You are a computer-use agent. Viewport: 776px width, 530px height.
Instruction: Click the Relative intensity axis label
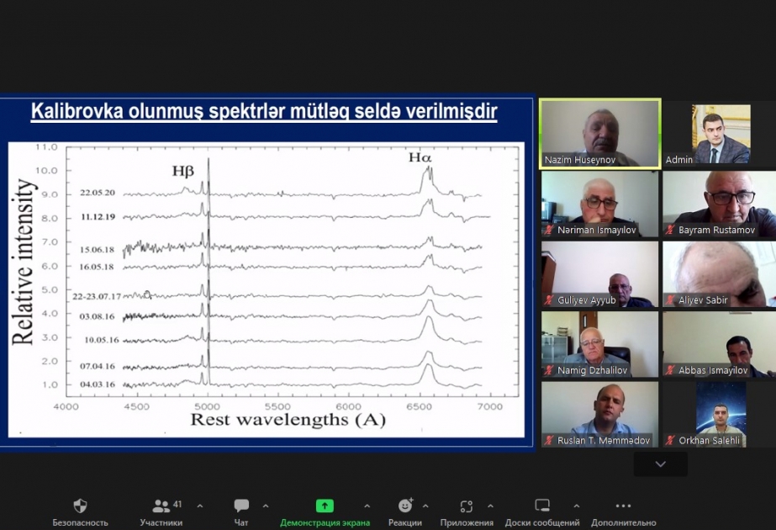tap(24, 262)
